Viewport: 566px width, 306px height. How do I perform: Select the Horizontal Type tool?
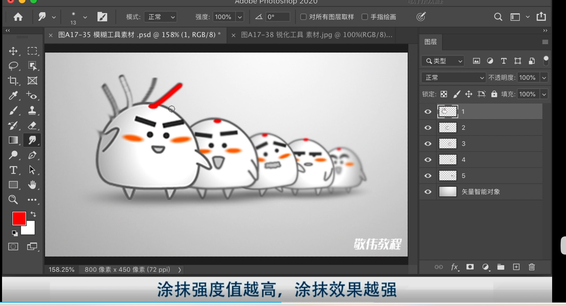coord(13,170)
